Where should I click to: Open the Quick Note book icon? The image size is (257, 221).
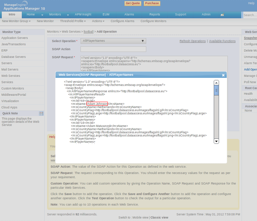tap(41, 113)
